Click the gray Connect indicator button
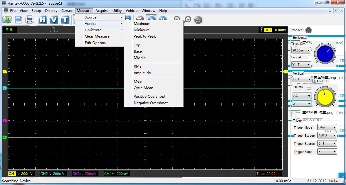This screenshot has width=346, height=185. click(309, 30)
